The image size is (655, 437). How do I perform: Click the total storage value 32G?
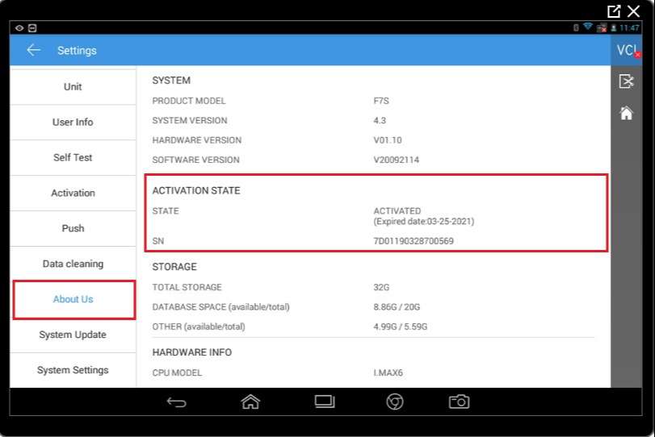[x=381, y=287]
